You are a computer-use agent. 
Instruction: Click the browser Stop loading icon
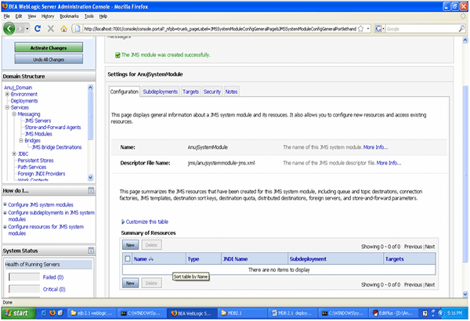coord(51,29)
